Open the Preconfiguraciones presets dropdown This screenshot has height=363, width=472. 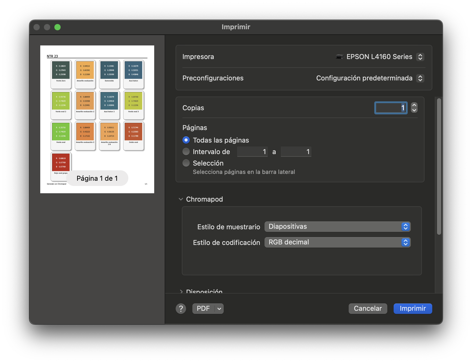point(420,78)
